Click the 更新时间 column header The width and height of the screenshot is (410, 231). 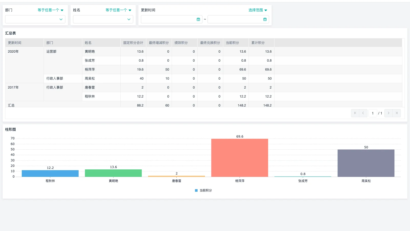[x=15, y=43]
